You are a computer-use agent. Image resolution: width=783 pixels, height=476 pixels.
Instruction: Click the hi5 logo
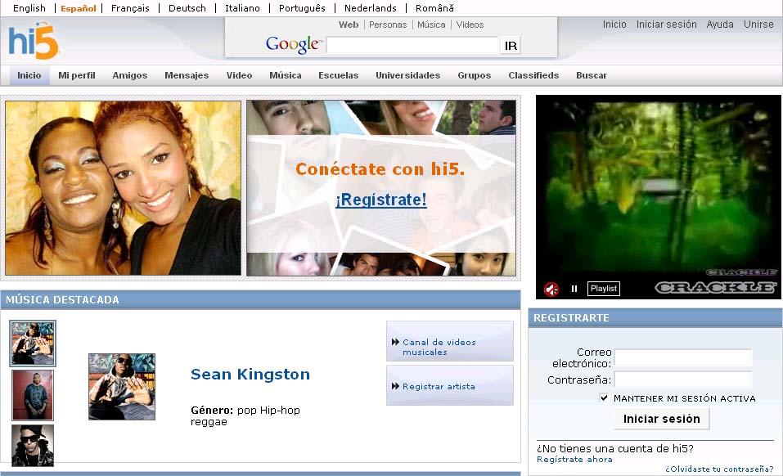34,41
